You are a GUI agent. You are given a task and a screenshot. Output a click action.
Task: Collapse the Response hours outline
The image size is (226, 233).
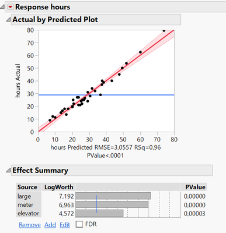tap(2, 7)
